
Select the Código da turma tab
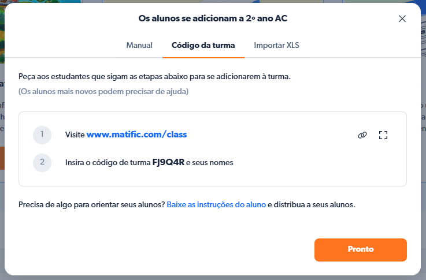click(x=203, y=45)
